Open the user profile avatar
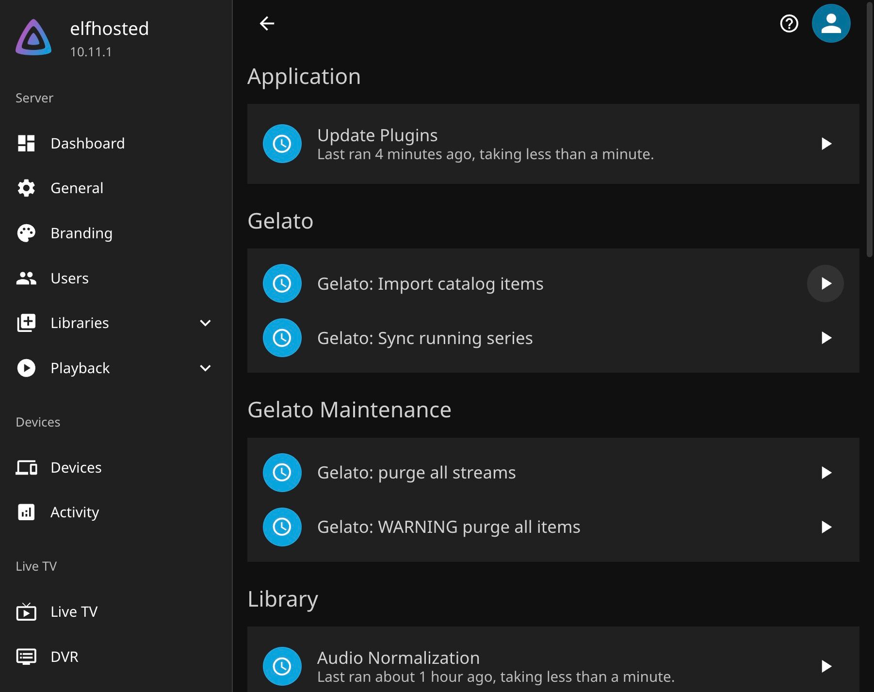Image resolution: width=874 pixels, height=692 pixels. [831, 23]
